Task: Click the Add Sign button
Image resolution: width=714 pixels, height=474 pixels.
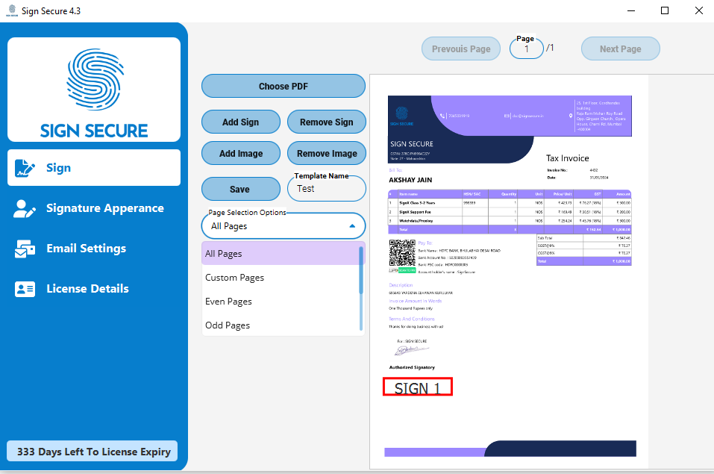Action: 241,122
